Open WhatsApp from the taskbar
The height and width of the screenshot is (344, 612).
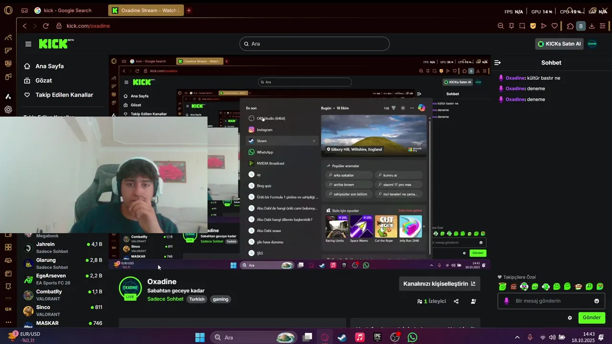coord(413,337)
